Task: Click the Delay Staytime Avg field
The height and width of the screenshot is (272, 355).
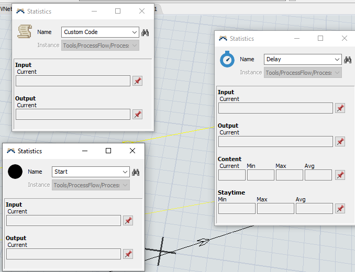Action: point(314,209)
